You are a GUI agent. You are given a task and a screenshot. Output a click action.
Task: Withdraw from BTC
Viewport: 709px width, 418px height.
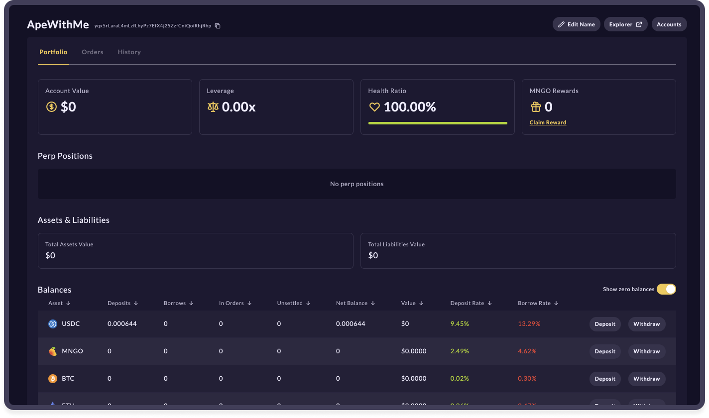[x=647, y=379]
